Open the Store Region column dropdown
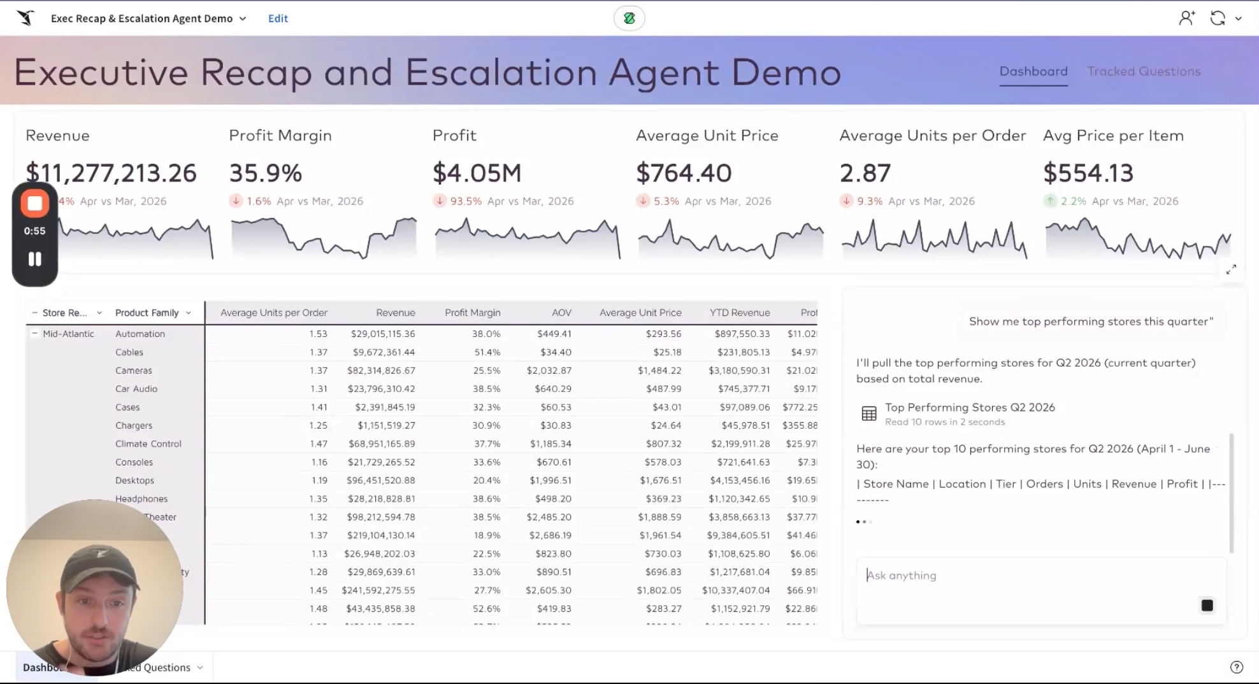1259x684 pixels. [x=99, y=313]
